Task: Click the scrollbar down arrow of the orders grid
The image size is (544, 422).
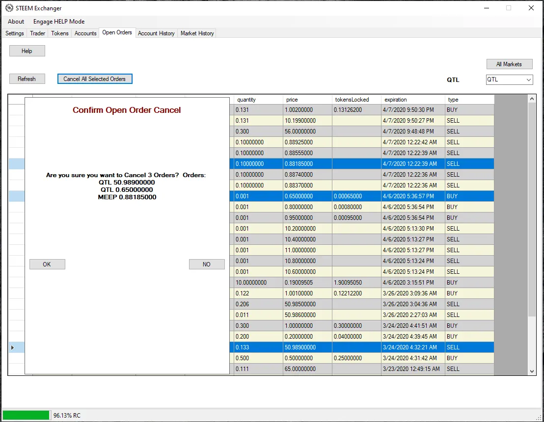Action: pyautogui.click(x=532, y=371)
